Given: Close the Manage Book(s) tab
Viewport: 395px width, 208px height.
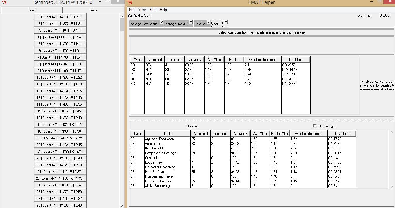Looking at the screenshot, I should click(x=191, y=22).
